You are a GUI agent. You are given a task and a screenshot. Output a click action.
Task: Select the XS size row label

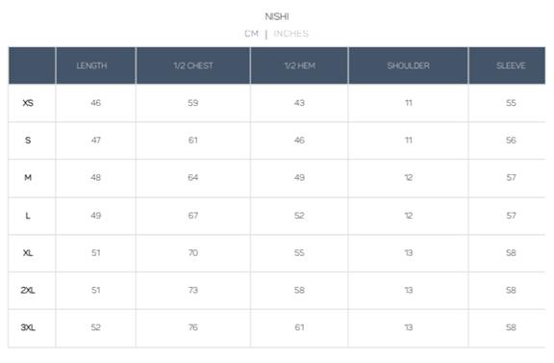click(28, 103)
